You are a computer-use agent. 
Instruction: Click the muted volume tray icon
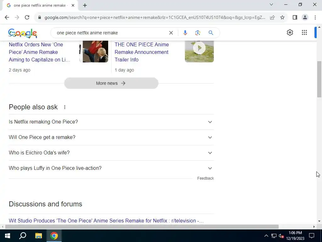point(281,236)
